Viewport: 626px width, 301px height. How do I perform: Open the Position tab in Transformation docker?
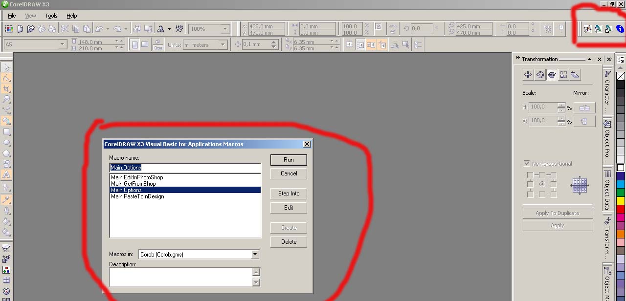click(x=528, y=75)
